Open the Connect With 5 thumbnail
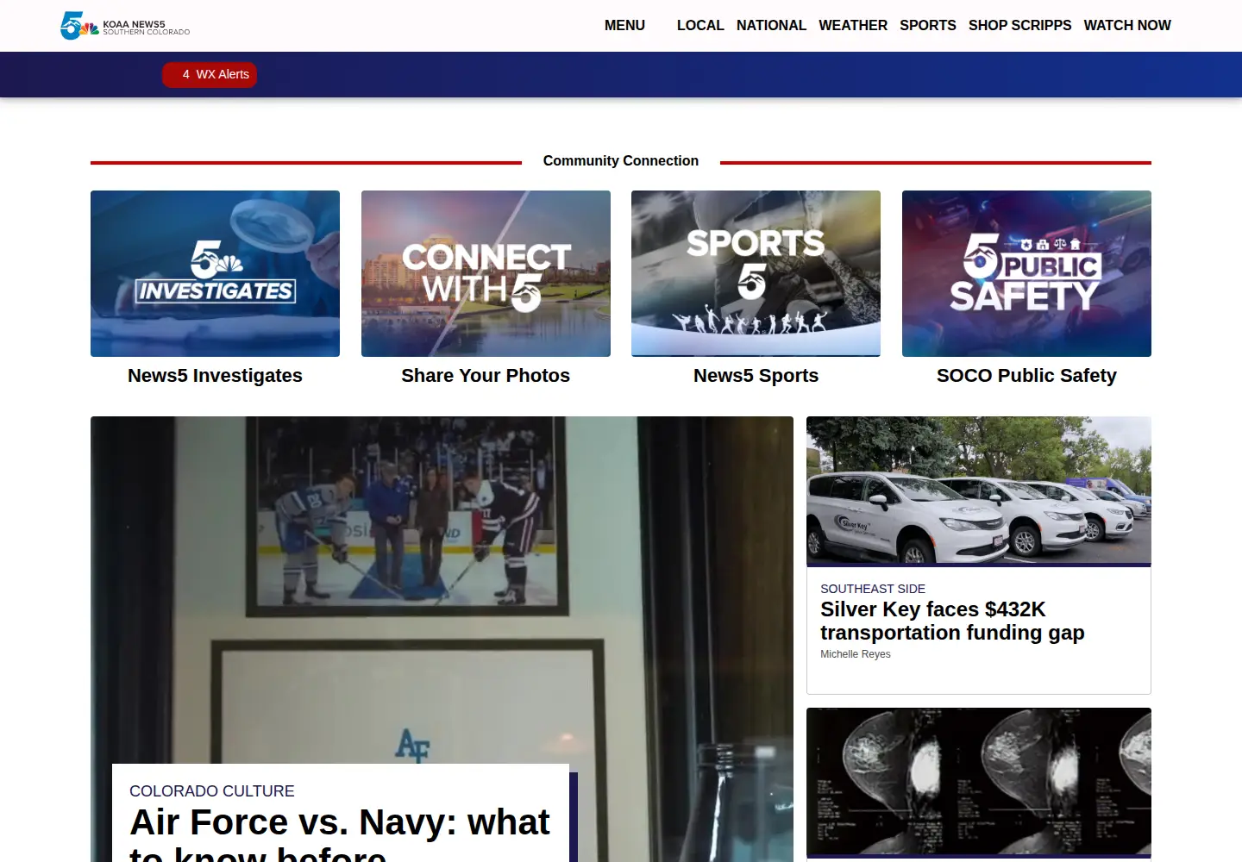This screenshot has width=1242, height=862. pos(486,273)
